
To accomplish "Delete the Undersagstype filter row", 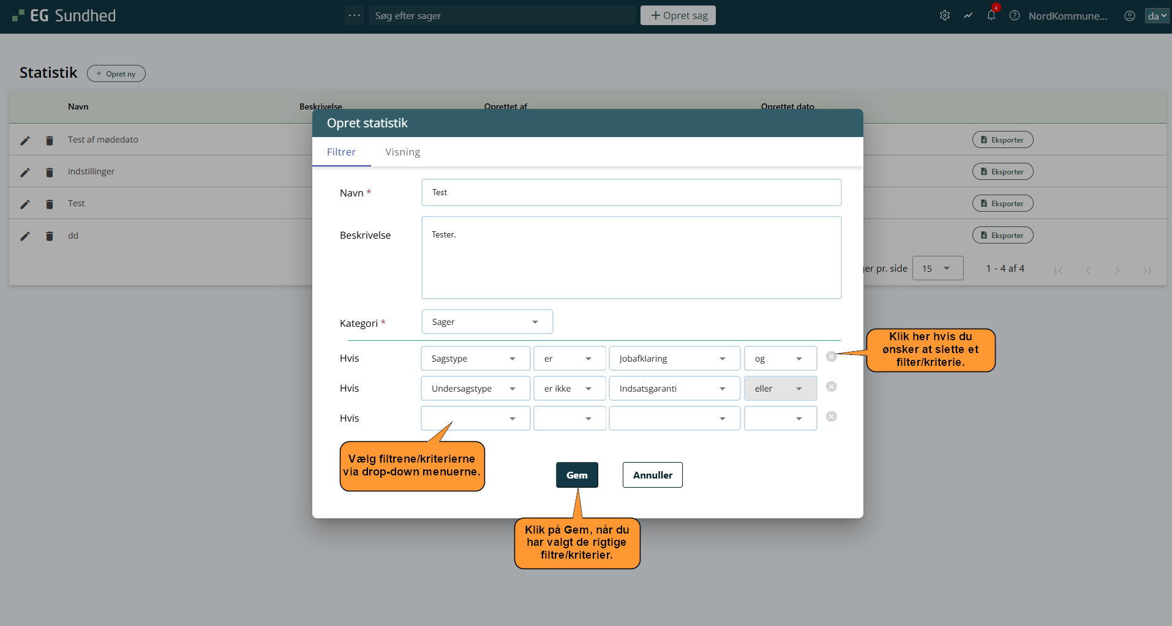I will [832, 387].
